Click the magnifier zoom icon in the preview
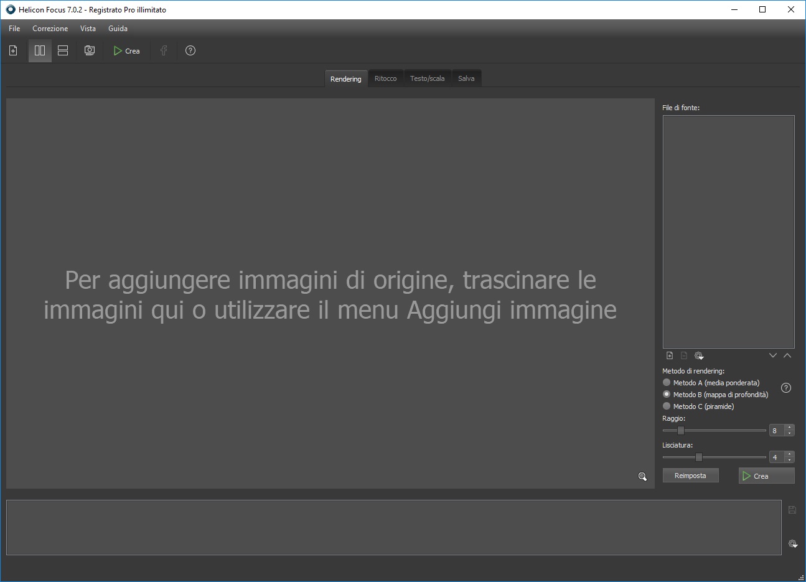This screenshot has height=582, width=806. point(642,477)
